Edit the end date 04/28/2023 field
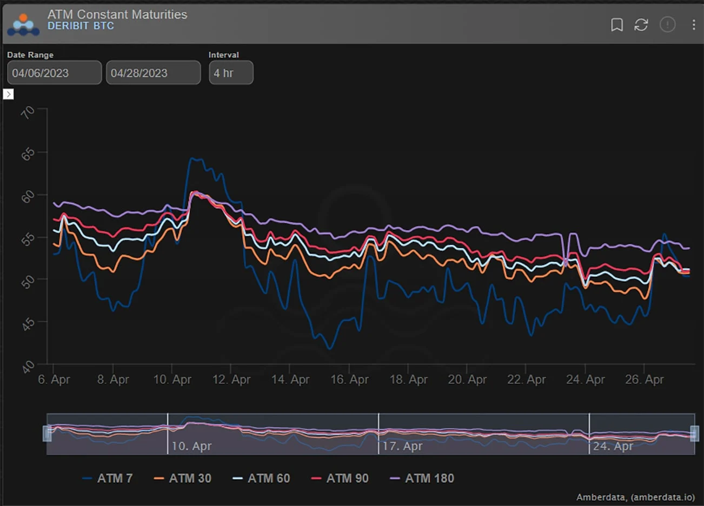 click(153, 72)
